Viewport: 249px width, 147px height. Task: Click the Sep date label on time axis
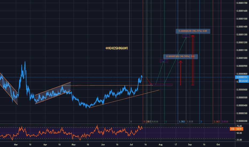[190, 145]
